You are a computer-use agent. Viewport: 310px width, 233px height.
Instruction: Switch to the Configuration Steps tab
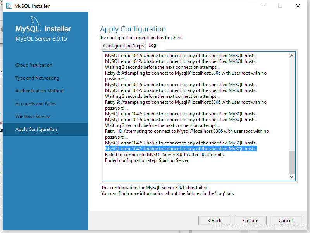coord(123,46)
